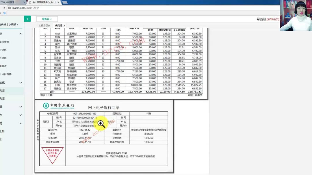This screenshot has width=312, height=175.
Task: Click the browser refresh icon
Action: tap(4, 8)
